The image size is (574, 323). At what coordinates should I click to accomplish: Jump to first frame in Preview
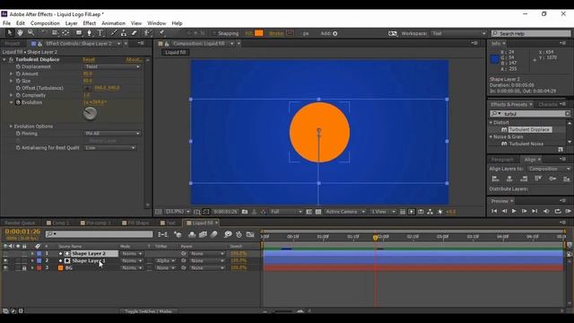pos(494,211)
